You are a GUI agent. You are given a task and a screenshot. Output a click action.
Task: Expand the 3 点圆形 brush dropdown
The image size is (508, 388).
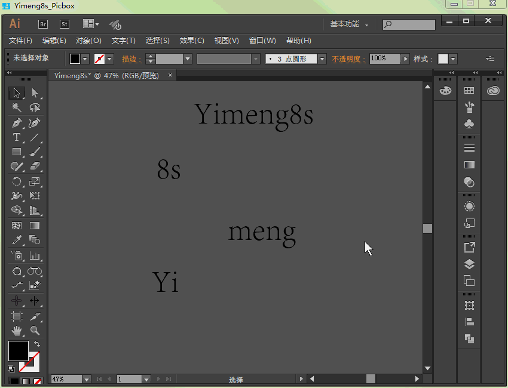(322, 58)
